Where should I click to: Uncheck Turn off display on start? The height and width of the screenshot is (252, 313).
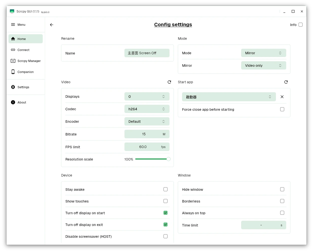[166, 213]
